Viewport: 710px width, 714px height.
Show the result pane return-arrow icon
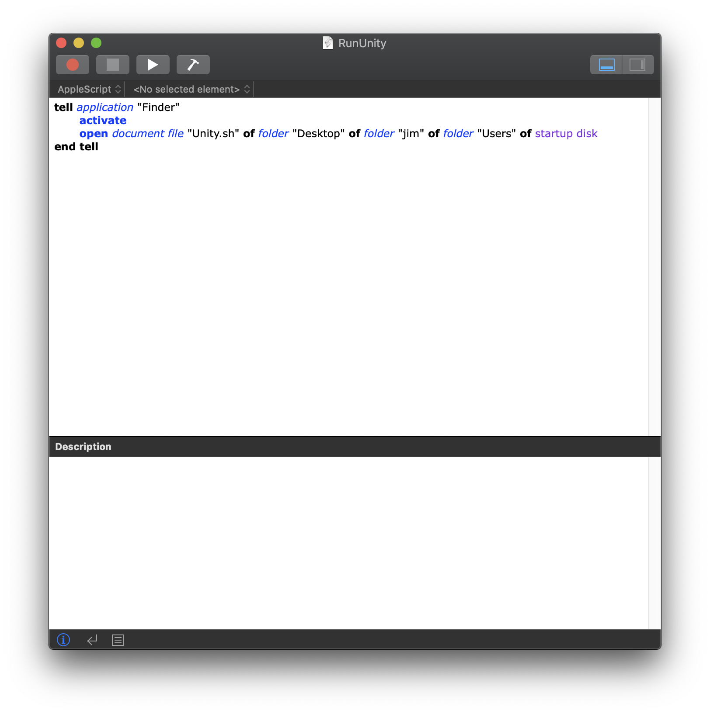coord(92,640)
